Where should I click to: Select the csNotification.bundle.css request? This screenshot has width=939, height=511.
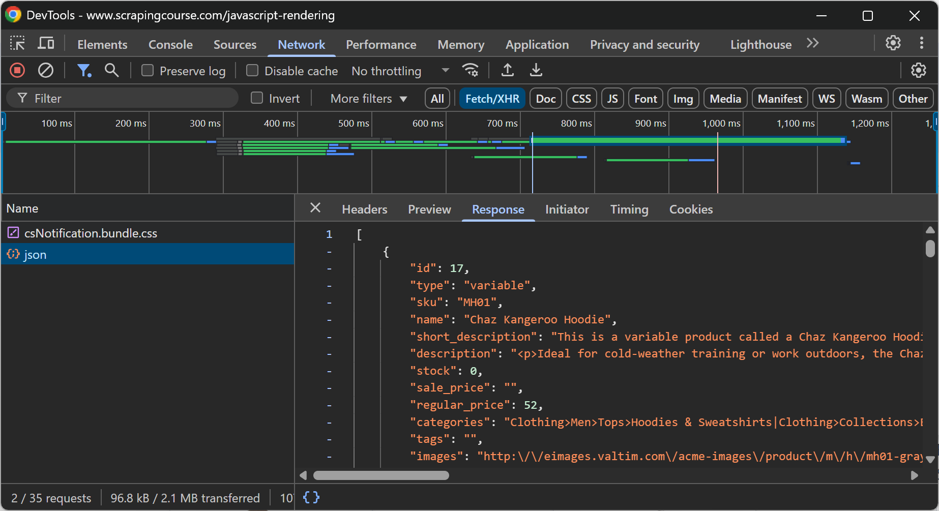pos(91,233)
